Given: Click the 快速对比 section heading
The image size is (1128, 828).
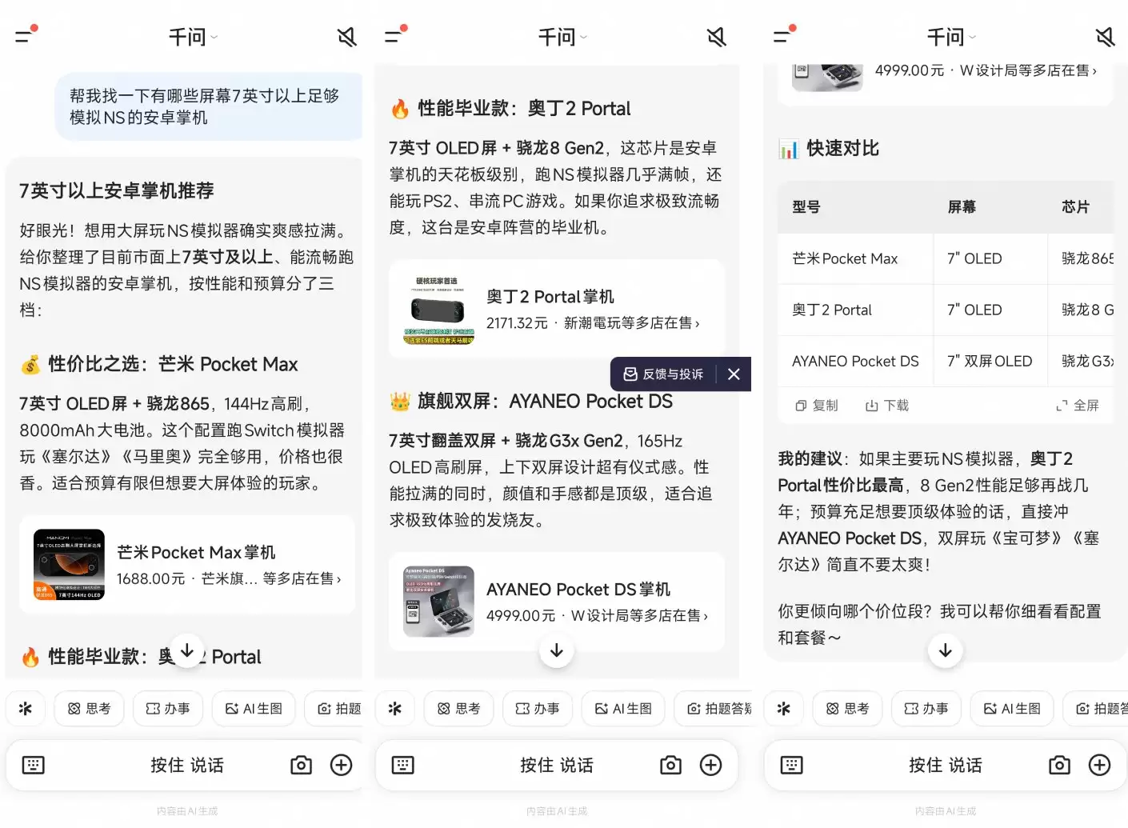Looking at the screenshot, I should 842,148.
